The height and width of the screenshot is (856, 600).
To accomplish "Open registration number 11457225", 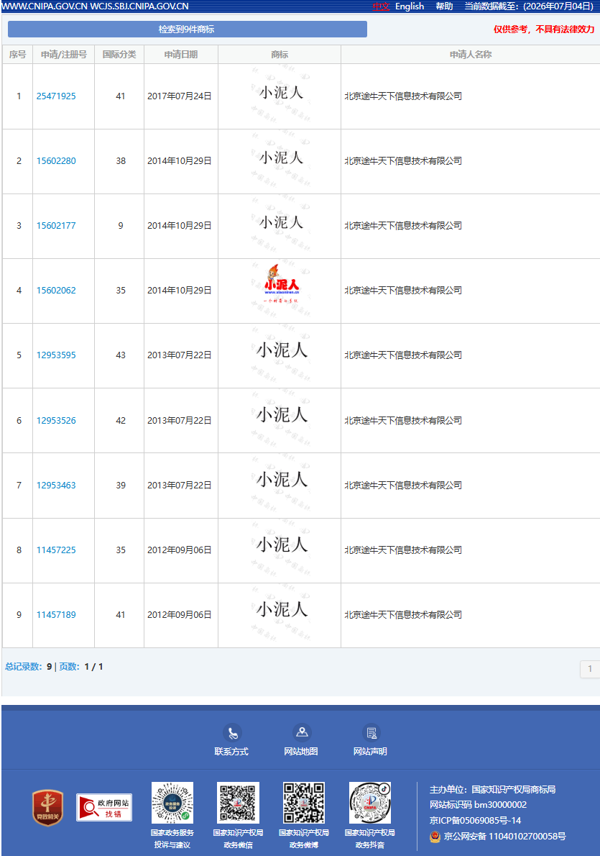I will click(x=56, y=550).
